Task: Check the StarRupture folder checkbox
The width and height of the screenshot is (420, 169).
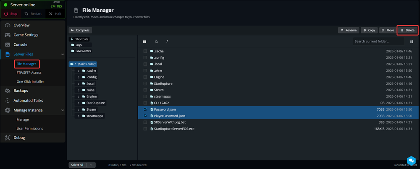Action: coord(145,83)
